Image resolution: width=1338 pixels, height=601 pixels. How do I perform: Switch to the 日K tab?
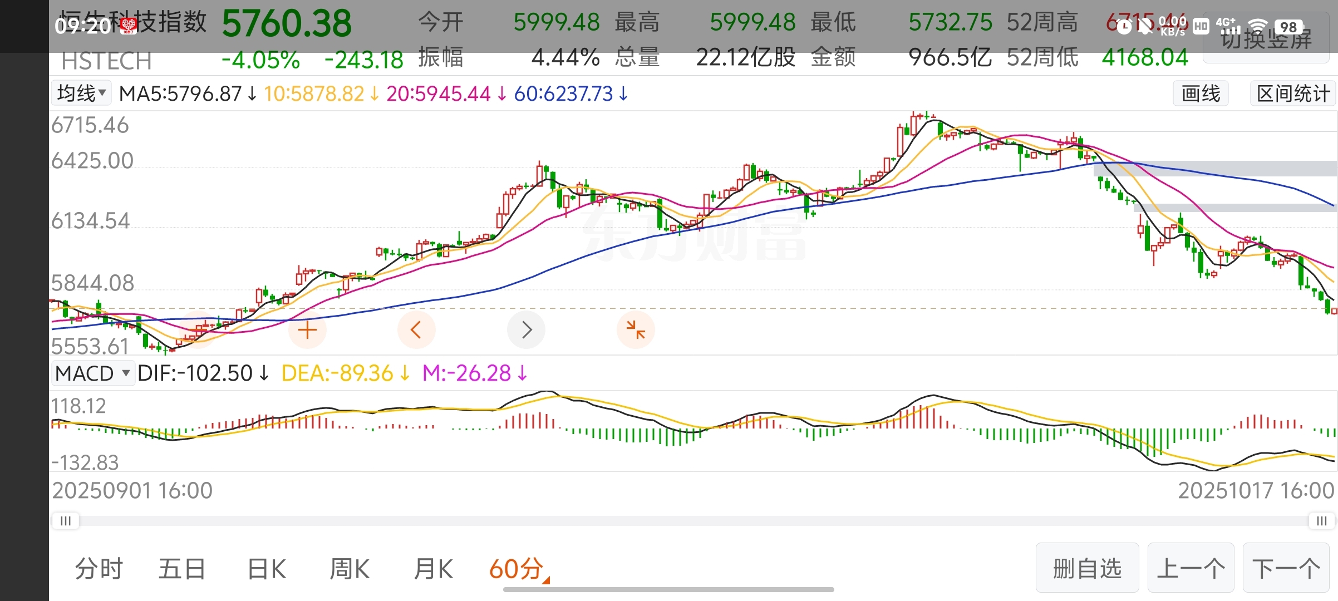pos(267,569)
